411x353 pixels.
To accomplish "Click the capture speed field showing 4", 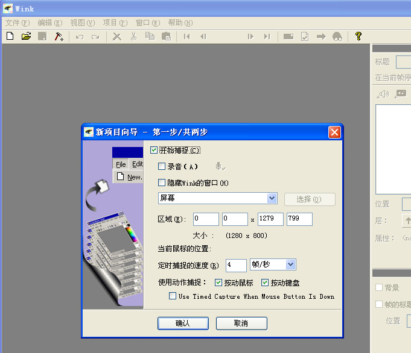I will pyautogui.click(x=236, y=265).
